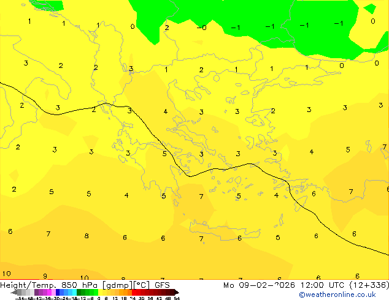Select the magenta band in color scale
Screen dimensions: 389x300
pyautogui.click(x=49, y=292)
